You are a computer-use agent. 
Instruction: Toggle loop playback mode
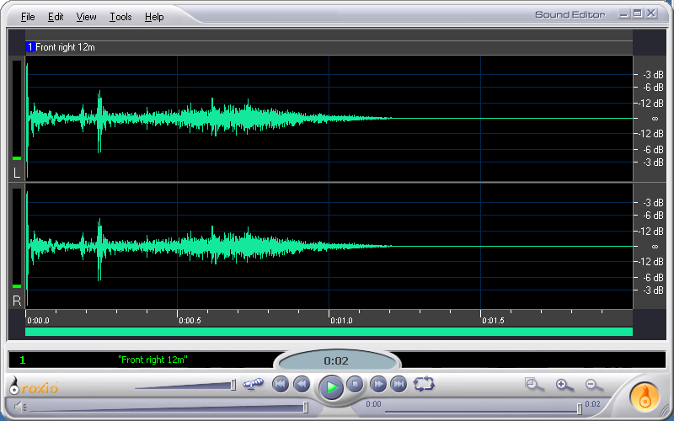(x=424, y=385)
